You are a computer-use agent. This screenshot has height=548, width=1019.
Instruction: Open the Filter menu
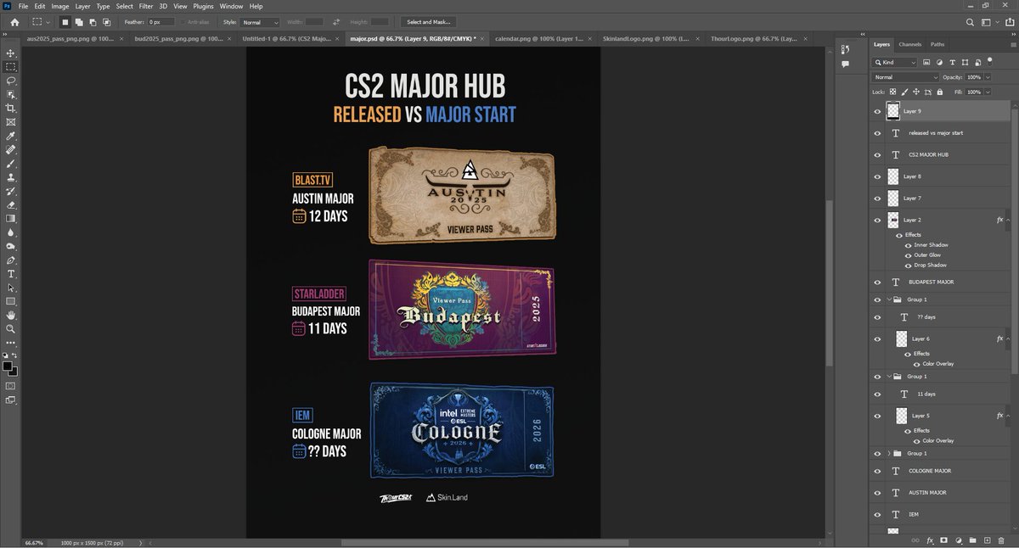(x=146, y=6)
